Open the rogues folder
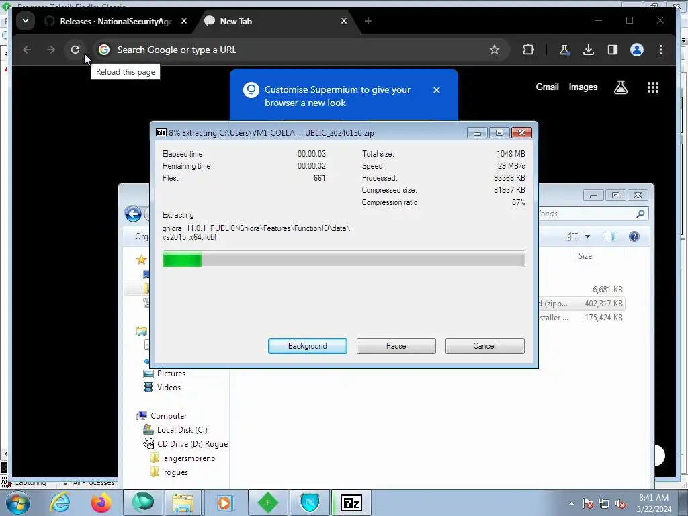The width and height of the screenshot is (688, 516). pyautogui.click(x=176, y=472)
